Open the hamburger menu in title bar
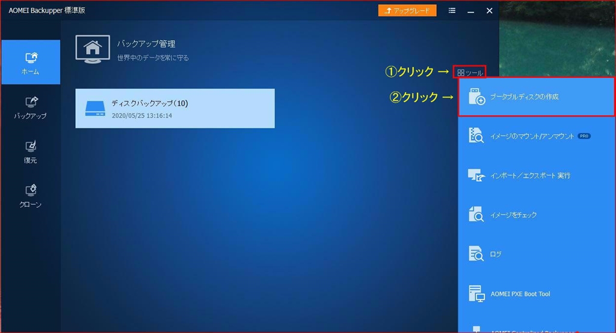The width and height of the screenshot is (616, 333). click(x=452, y=11)
